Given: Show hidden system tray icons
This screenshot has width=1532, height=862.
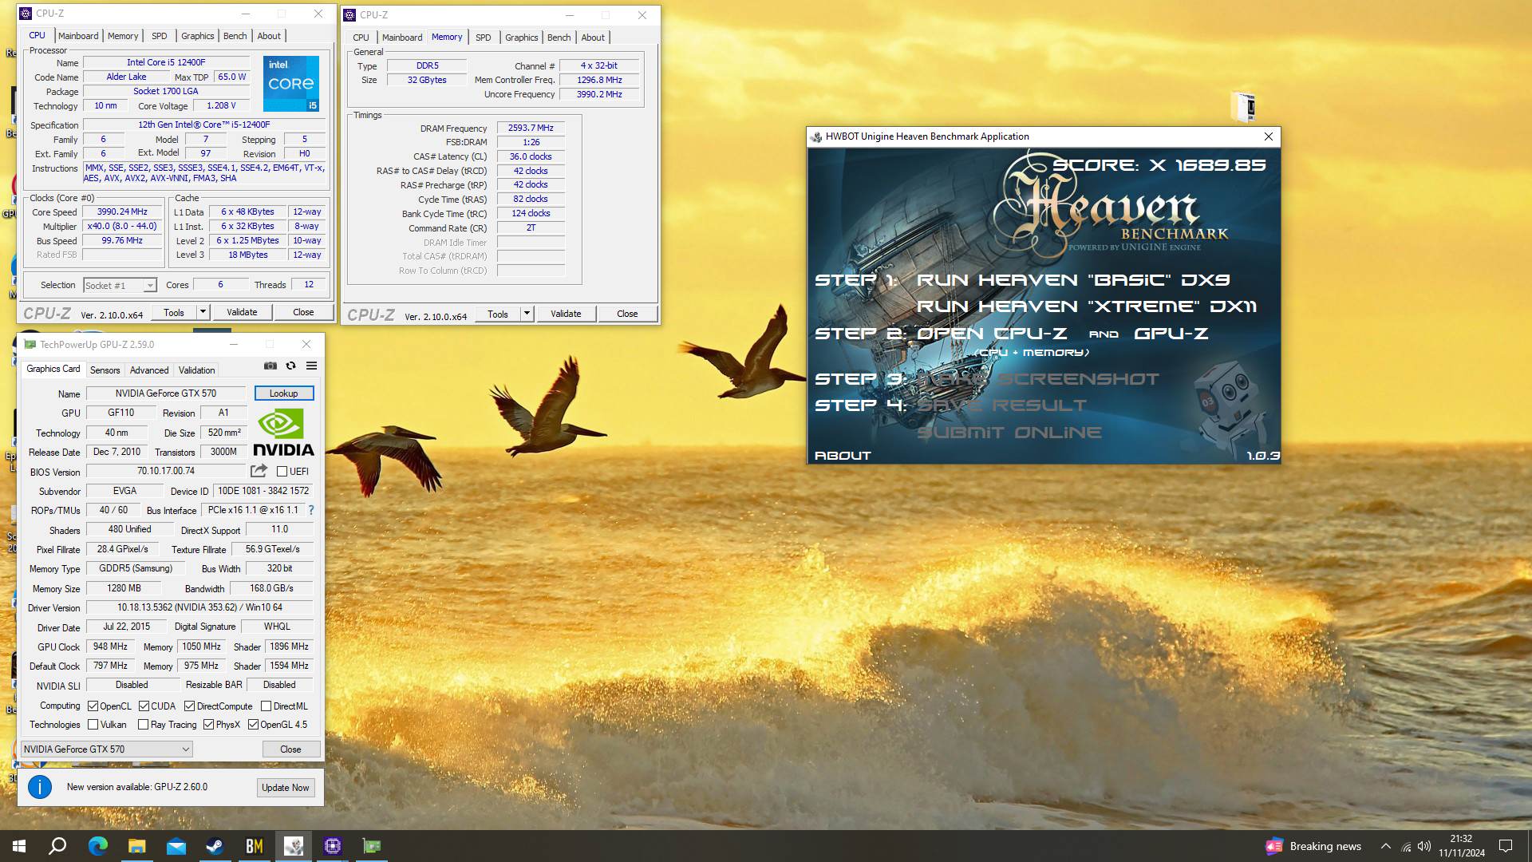Looking at the screenshot, I should coord(1386,846).
